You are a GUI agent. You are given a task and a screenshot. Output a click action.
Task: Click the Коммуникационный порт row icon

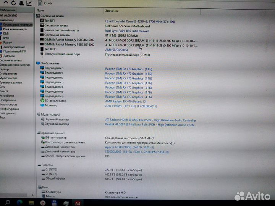coord(42,54)
